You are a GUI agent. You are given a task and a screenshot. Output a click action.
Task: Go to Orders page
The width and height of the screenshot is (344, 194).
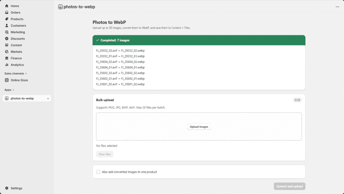coord(15,12)
